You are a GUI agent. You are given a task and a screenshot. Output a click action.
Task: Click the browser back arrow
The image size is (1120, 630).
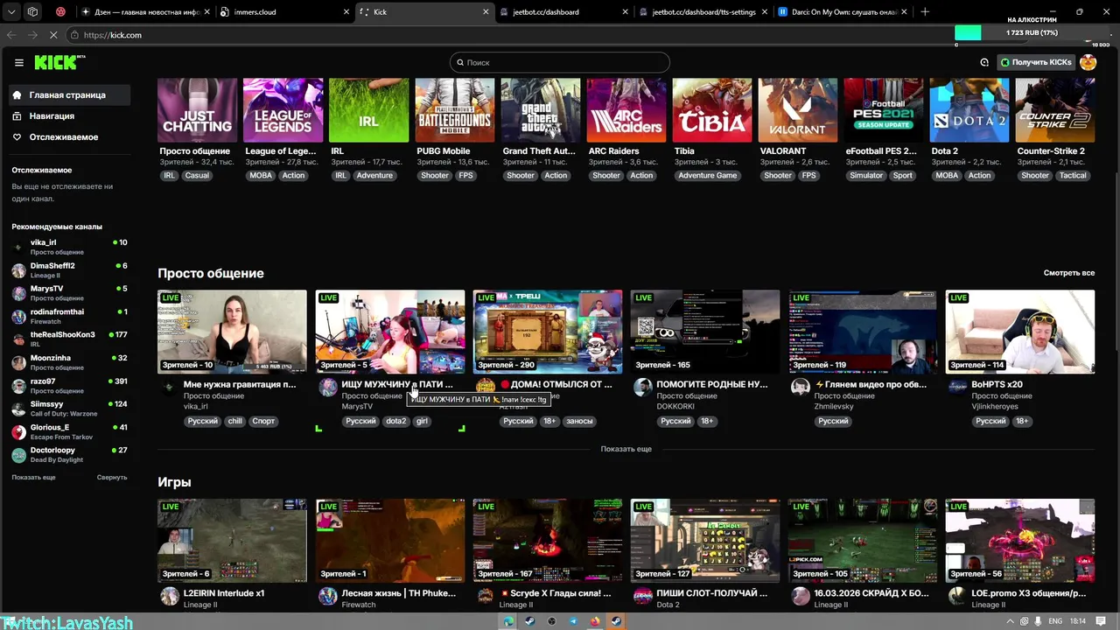click(x=11, y=35)
